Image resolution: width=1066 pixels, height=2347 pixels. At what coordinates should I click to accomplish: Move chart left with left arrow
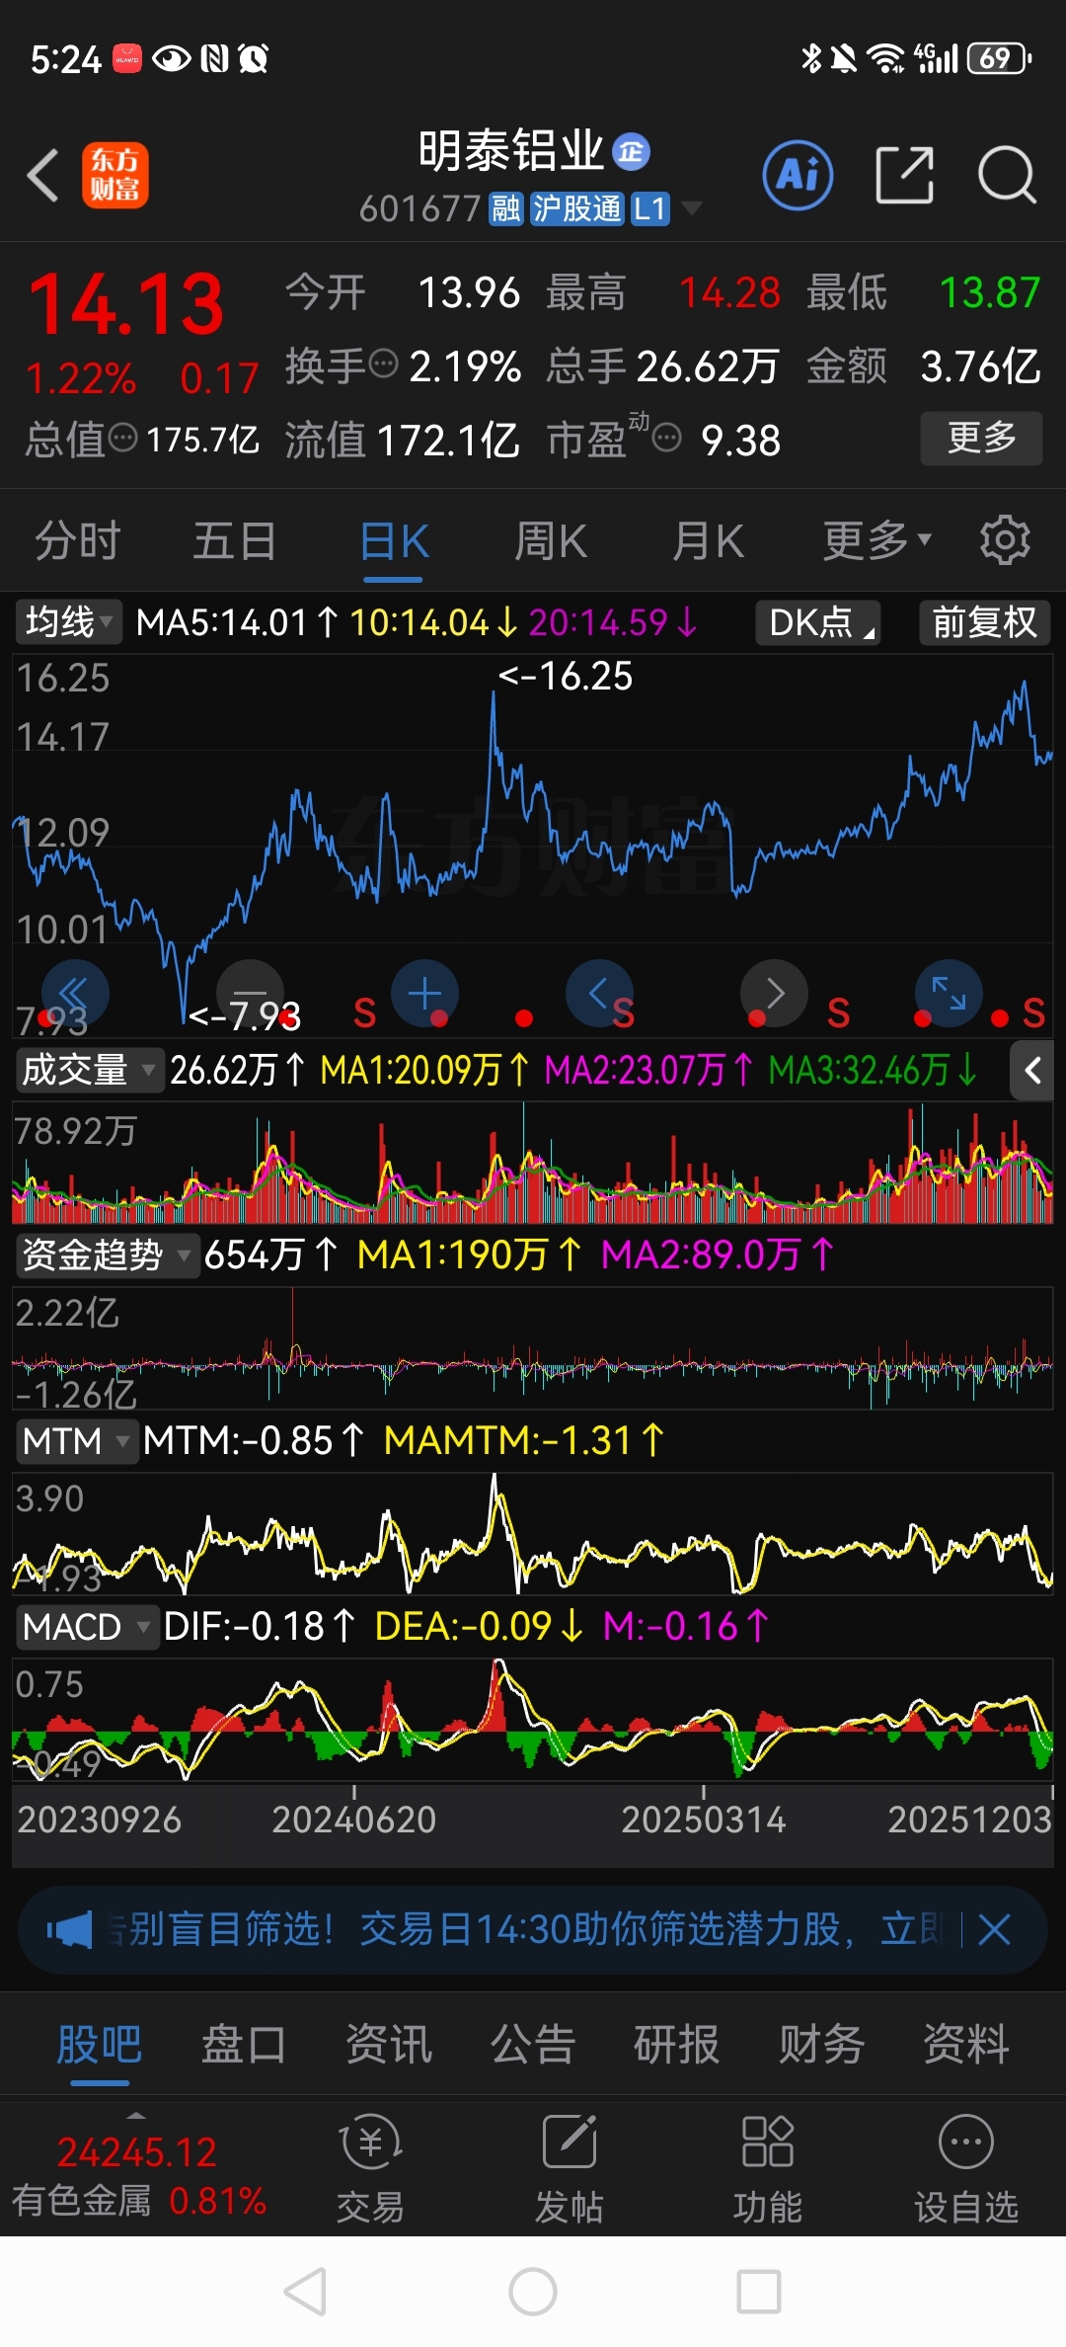[x=599, y=993]
